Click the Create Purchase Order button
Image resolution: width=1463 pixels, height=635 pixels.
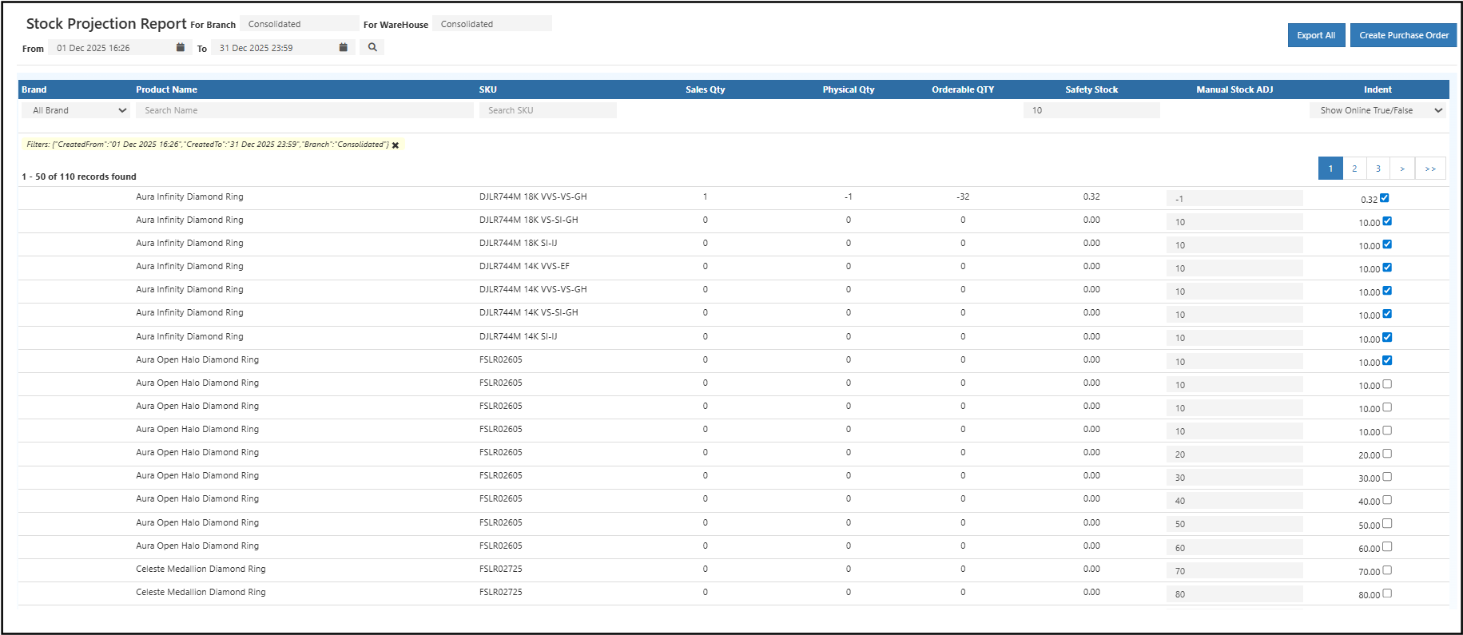1404,35
